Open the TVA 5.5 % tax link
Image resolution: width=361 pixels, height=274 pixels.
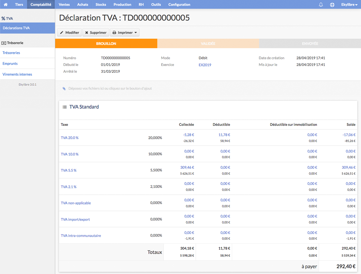(69, 170)
